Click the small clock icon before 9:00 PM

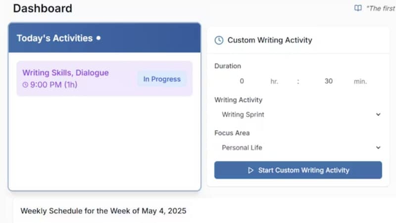pyautogui.click(x=26, y=85)
